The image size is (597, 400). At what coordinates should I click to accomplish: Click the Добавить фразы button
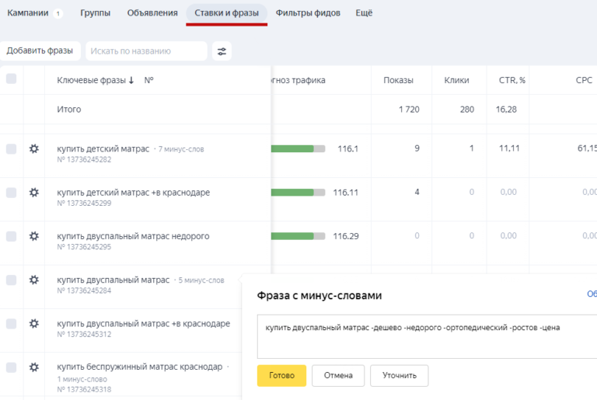pos(40,50)
